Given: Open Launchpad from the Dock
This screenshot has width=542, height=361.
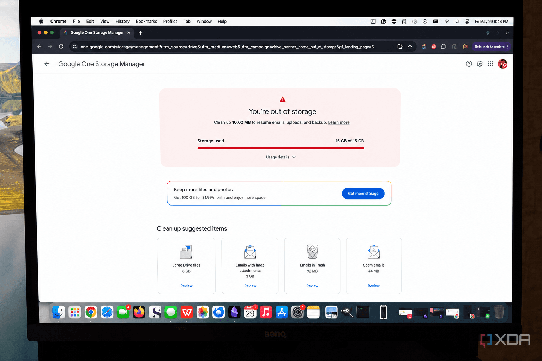Looking at the screenshot, I should (x=75, y=312).
